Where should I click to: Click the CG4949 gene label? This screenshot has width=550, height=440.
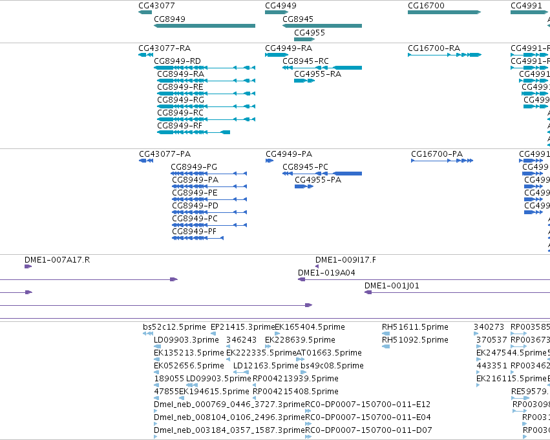[x=280, y=6]
